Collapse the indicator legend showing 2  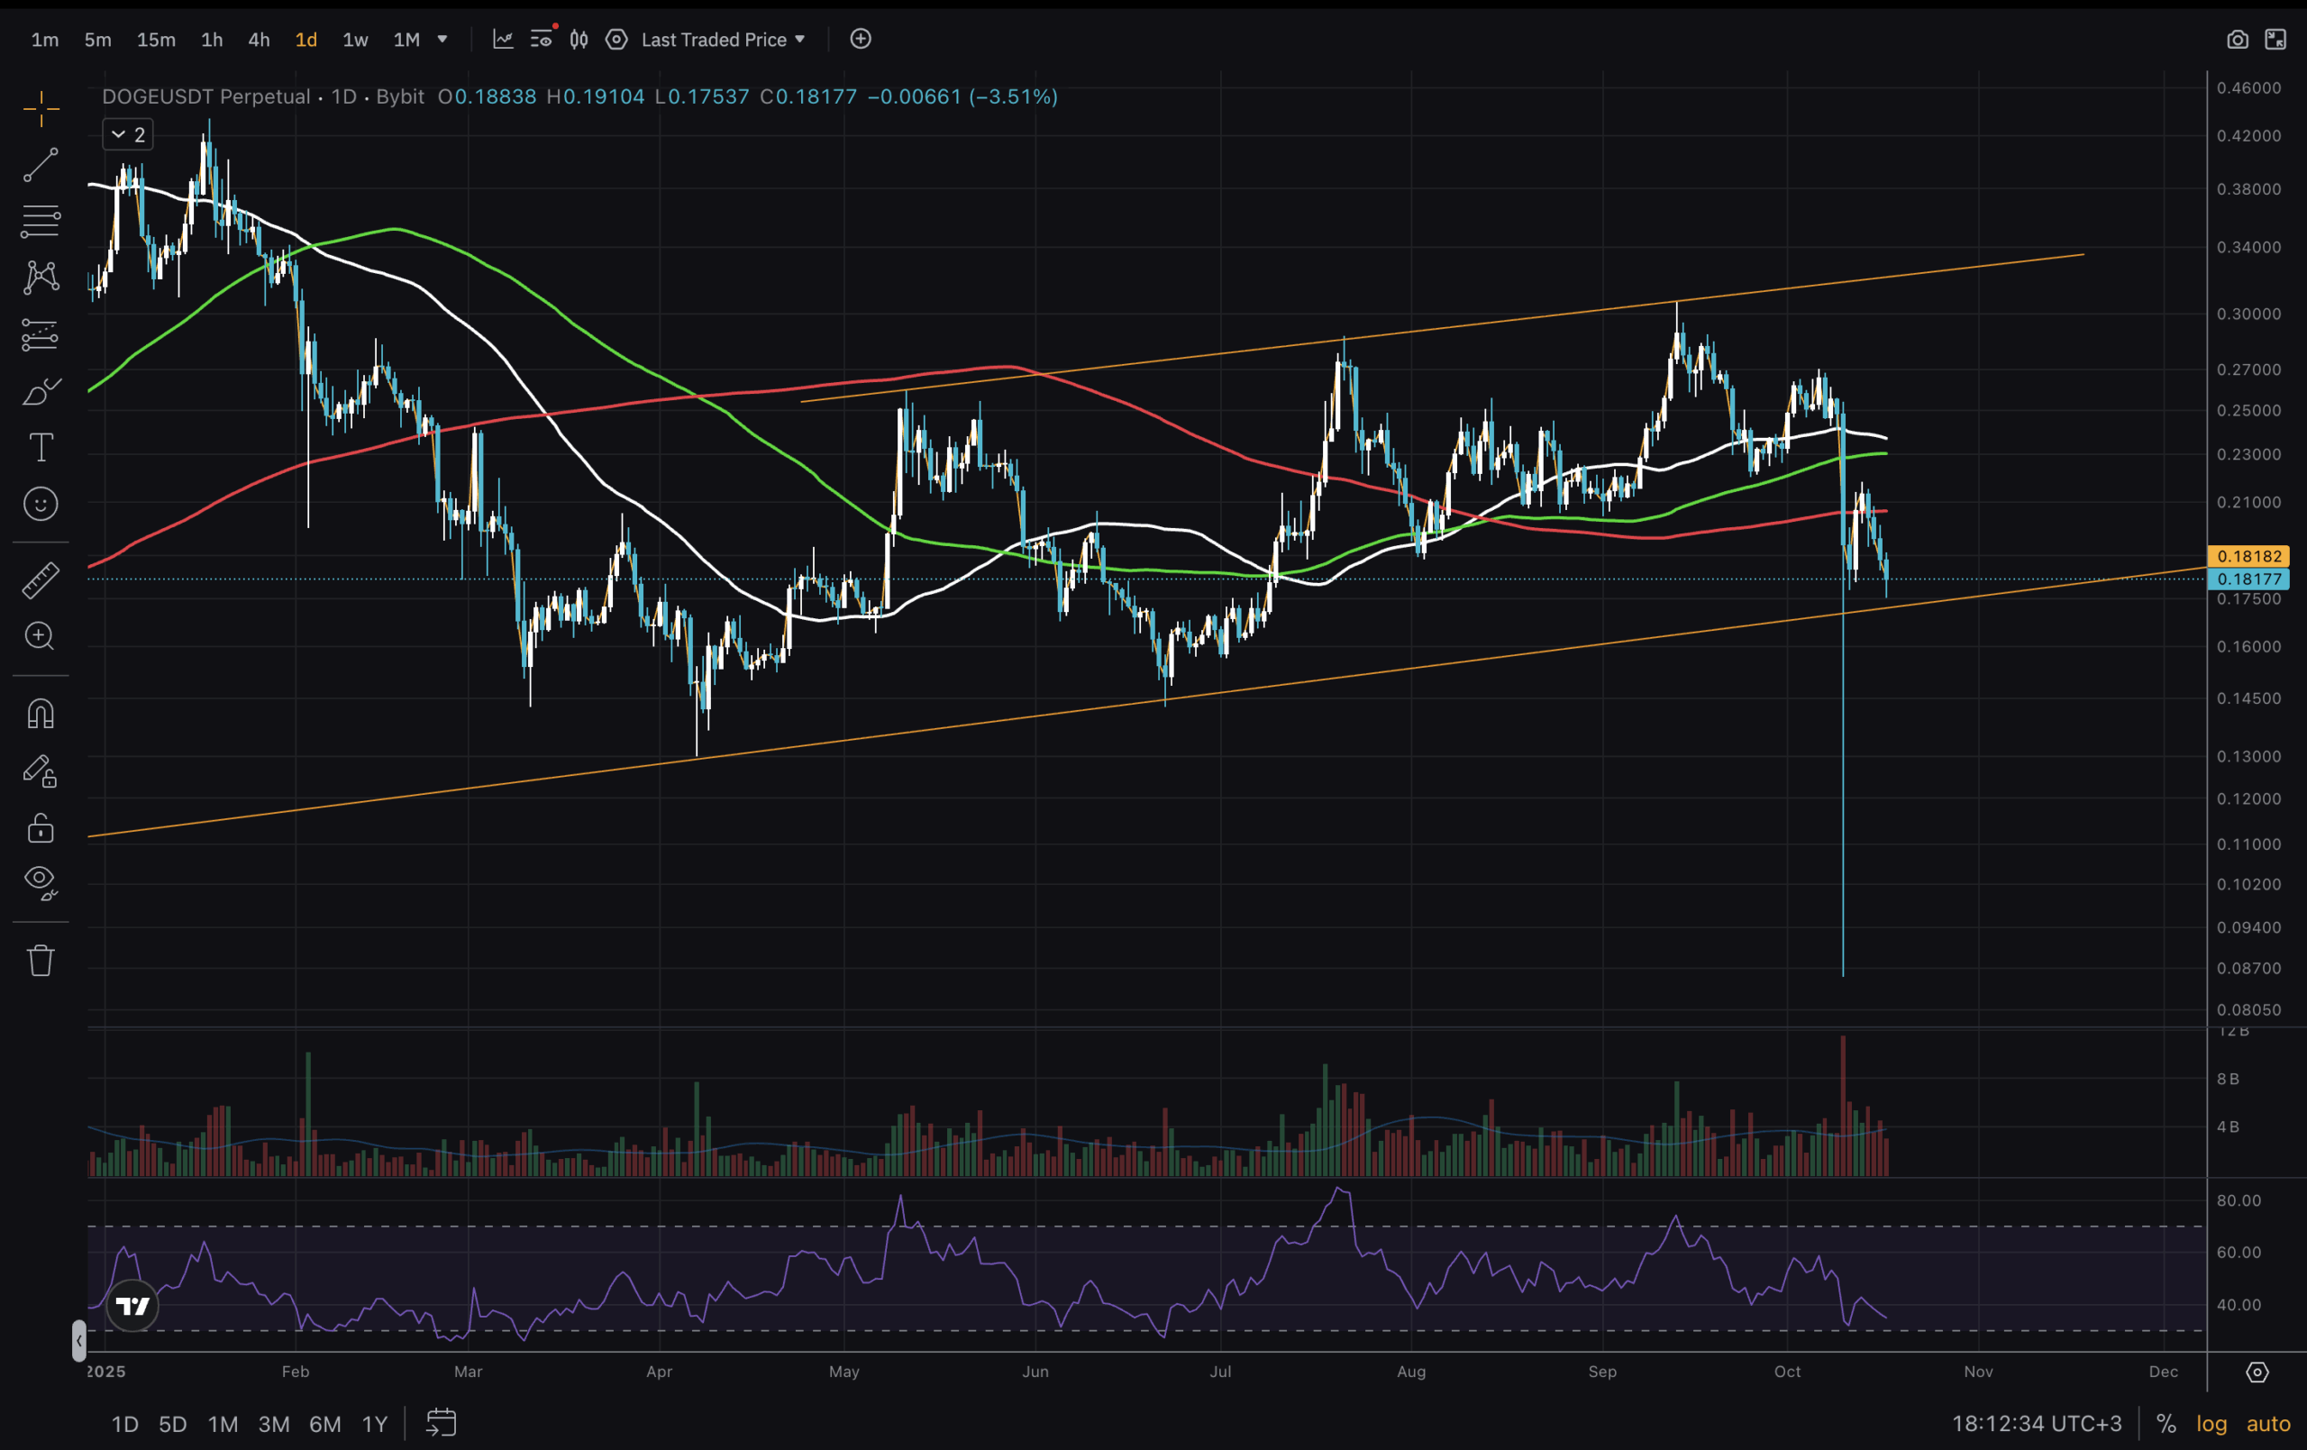(118, 134)
